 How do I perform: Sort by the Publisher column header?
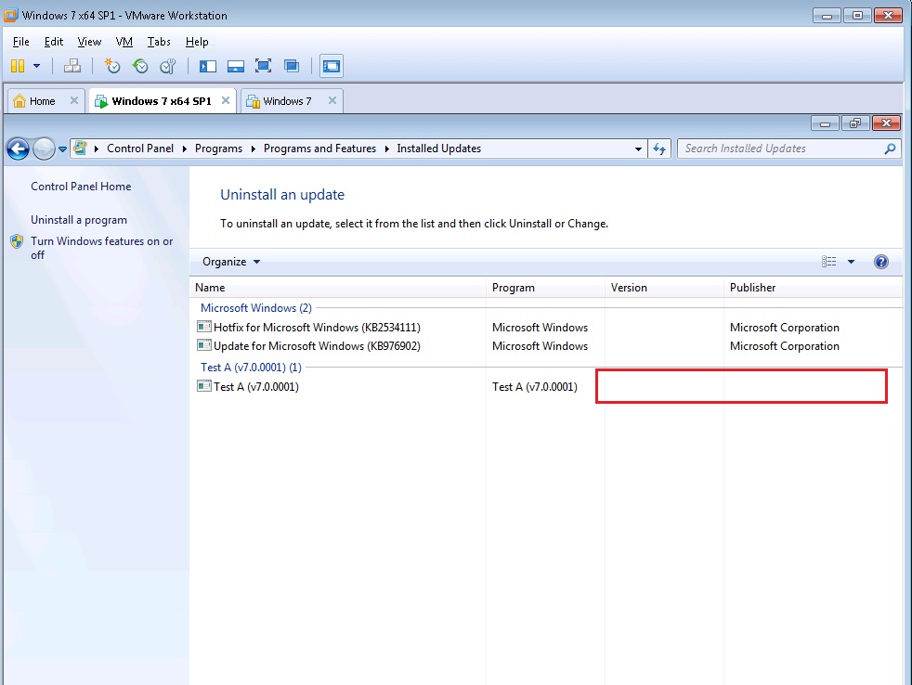(814, 287)
